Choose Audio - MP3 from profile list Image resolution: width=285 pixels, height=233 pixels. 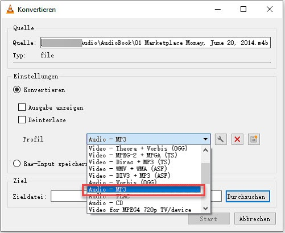point(144,189)
